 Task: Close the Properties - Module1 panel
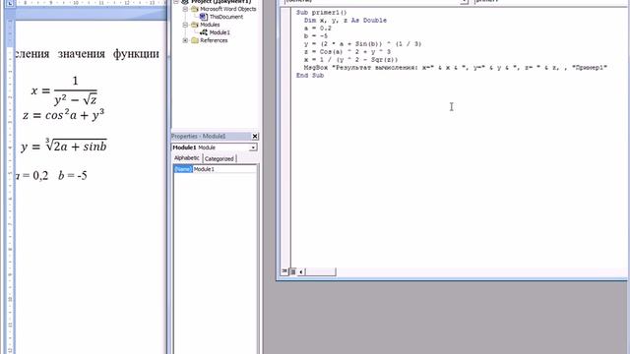click(x=255, y=137)
